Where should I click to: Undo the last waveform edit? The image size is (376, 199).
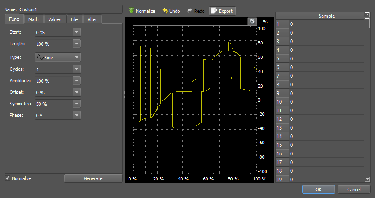click(x=165, y=11)
